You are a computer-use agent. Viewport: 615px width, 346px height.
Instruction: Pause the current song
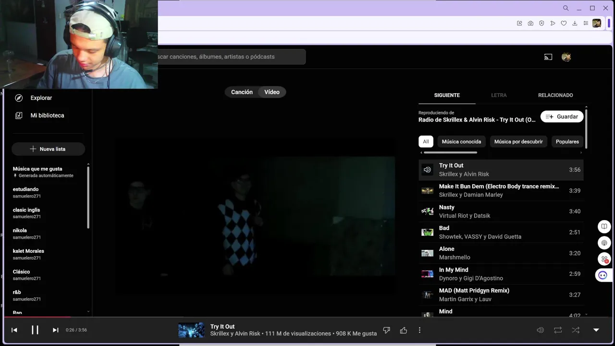[35, 330]
